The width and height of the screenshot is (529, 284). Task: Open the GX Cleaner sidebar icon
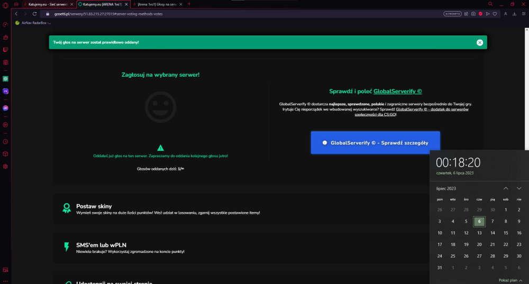(x=5, y=37)
